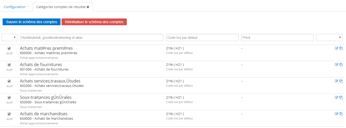Edit the 602000 Achats services row
Viewport: 346px width, 128px height.
point(337,81)
